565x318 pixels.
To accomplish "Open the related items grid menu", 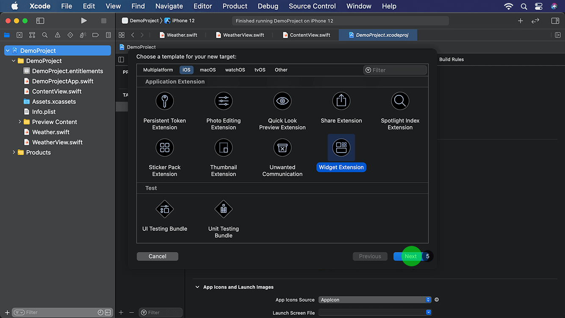I will (x=122, y=35).
